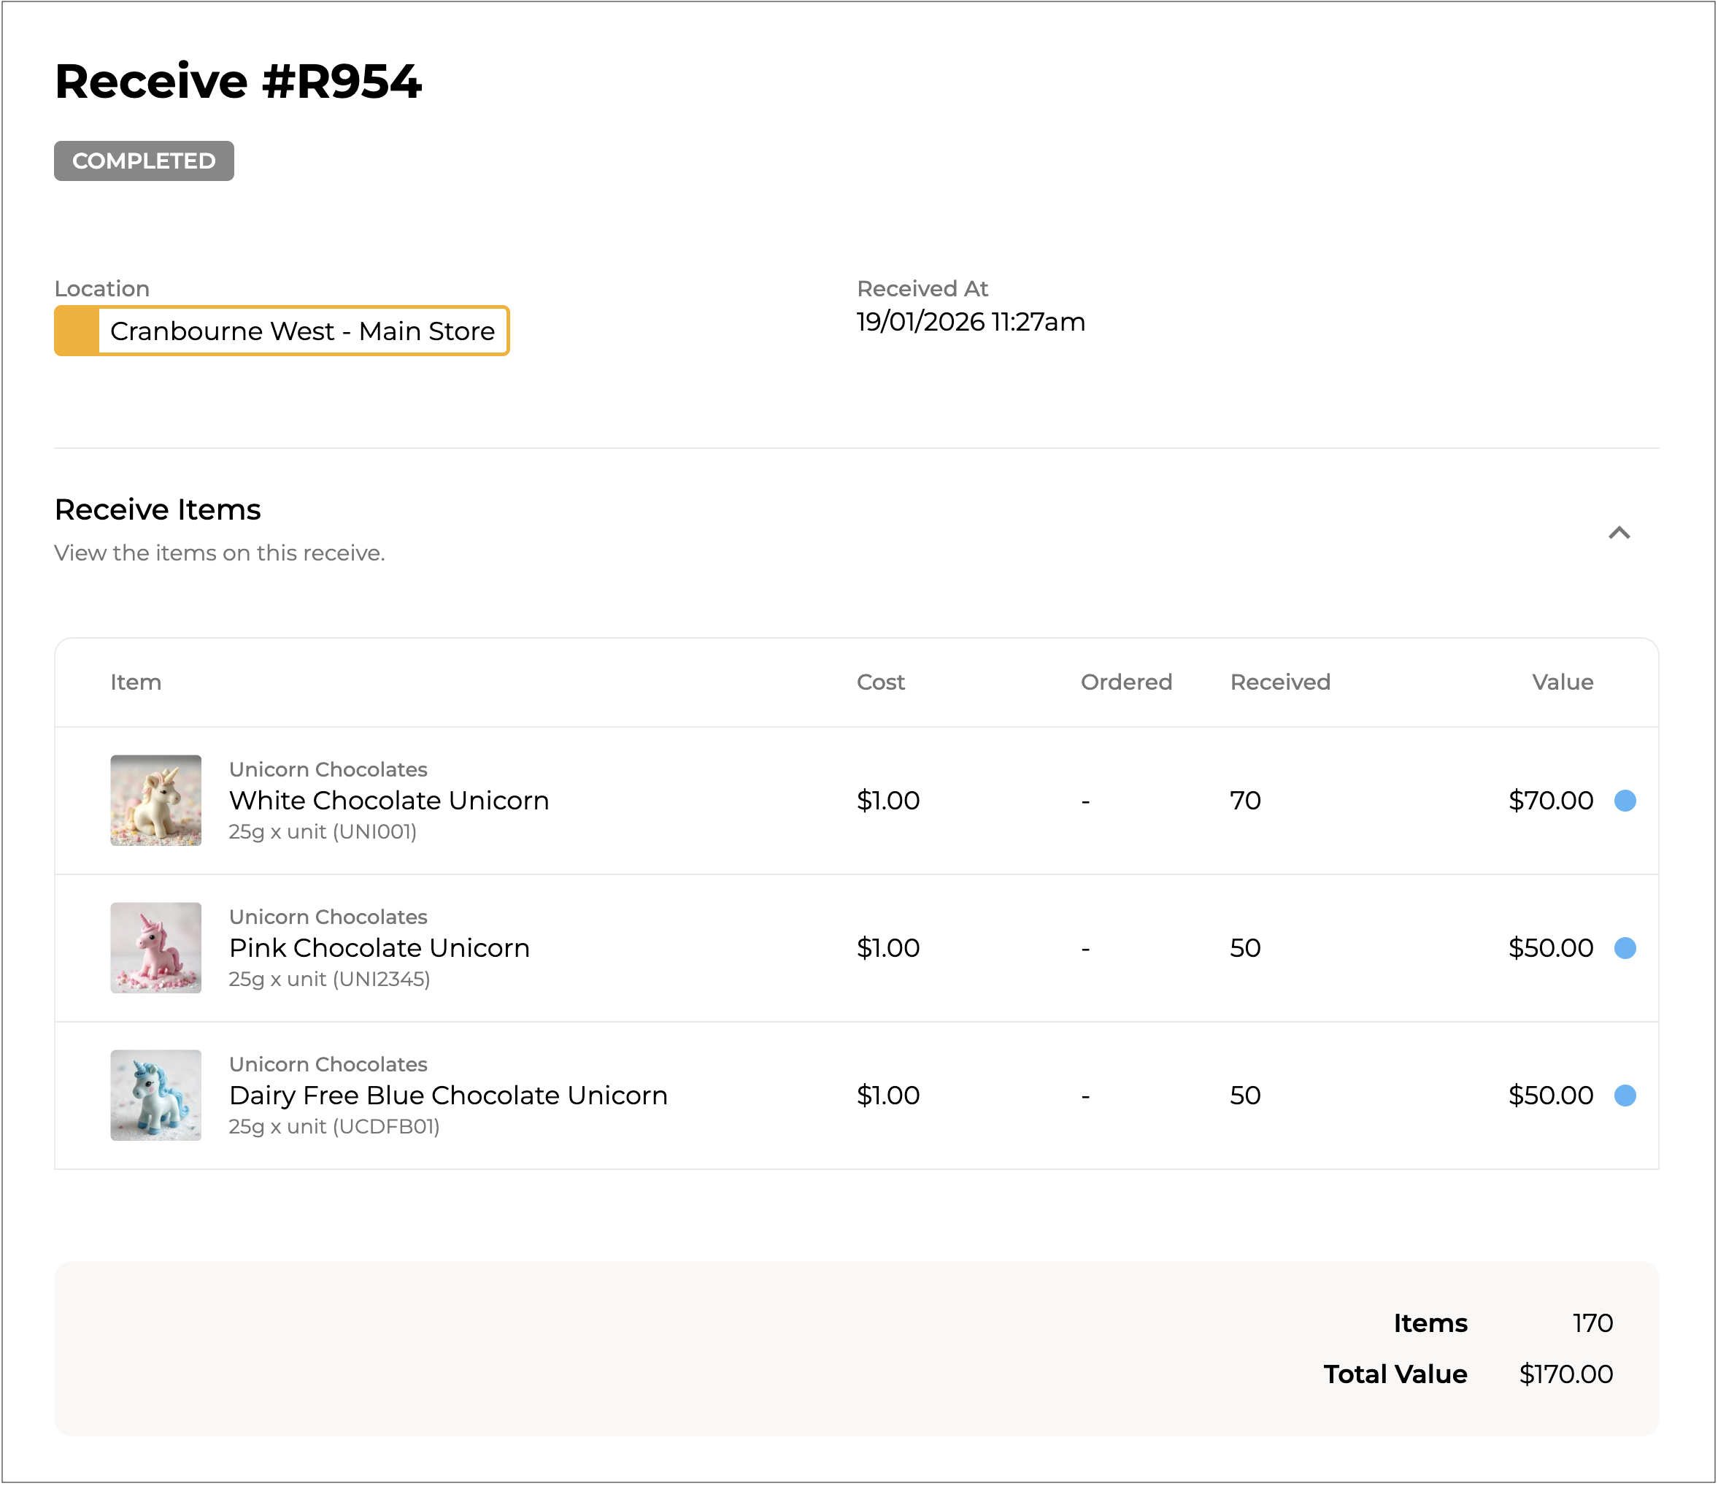Open White Chocolate Unicorn product thumbnail
The image size is (1718, 1486).
click(156, 800)
